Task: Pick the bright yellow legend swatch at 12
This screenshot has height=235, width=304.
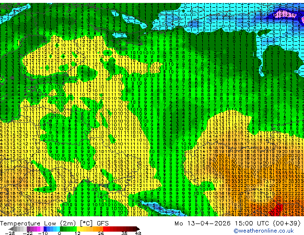Action: 78,229
